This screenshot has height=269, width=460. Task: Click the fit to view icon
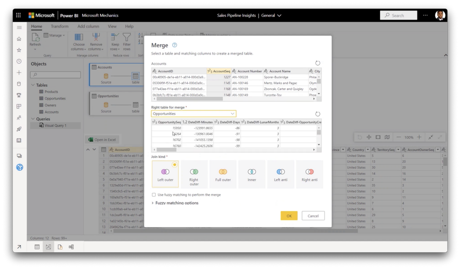(x=378, y=137)
